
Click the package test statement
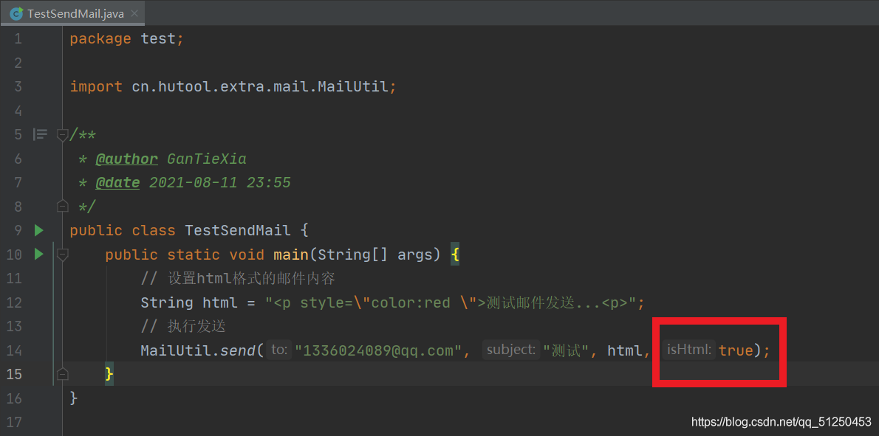127,39
